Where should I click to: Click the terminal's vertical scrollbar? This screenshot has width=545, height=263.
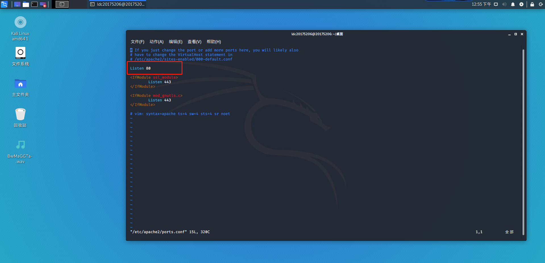523,142
